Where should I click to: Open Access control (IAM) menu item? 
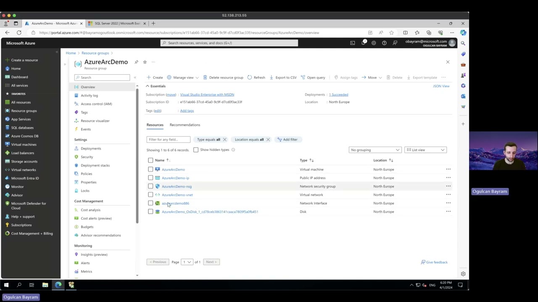[96, 104]
